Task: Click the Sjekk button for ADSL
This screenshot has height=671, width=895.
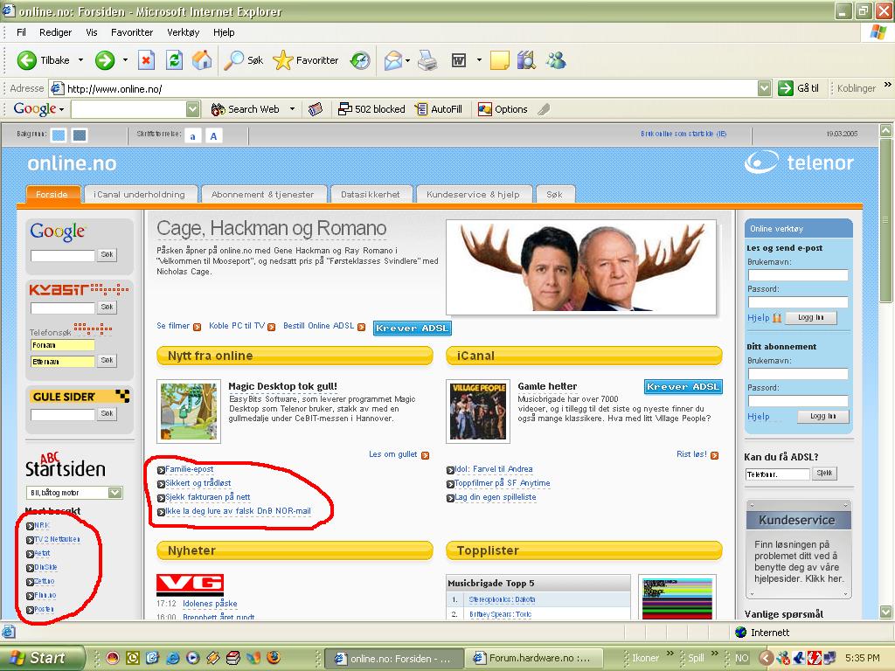Action: (824, 473)
